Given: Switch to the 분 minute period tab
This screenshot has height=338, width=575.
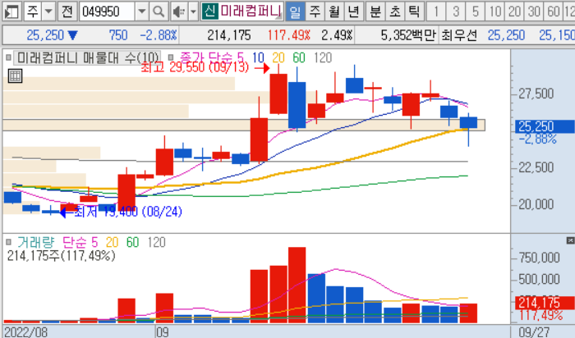Looking at the screenshot, I should (x=375, y=11).
